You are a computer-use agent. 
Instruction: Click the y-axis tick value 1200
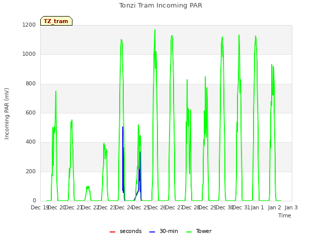[x=29, y=25]
